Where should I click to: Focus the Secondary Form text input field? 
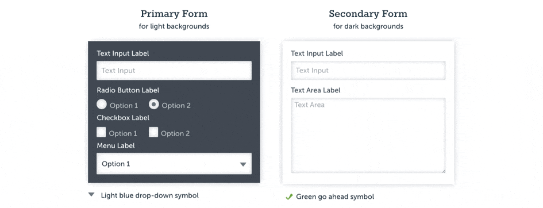[368, 71]
